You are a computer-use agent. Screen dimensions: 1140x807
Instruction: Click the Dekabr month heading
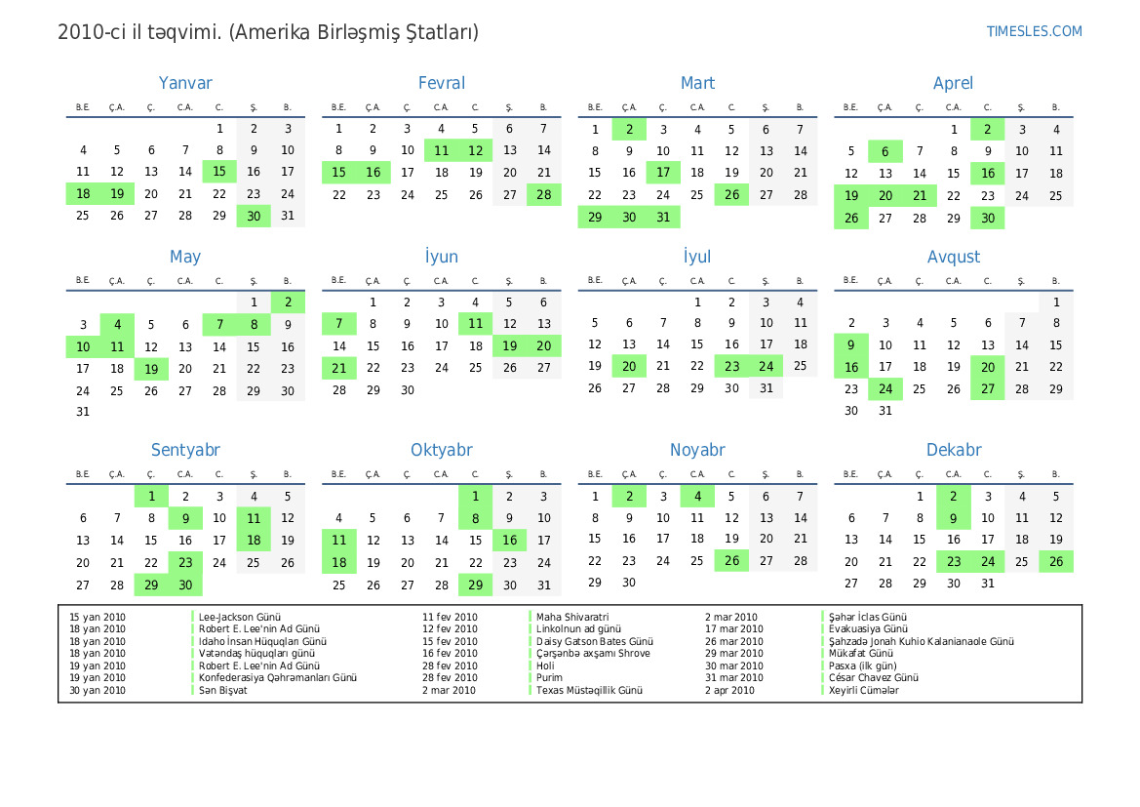(x=953, y=451)
